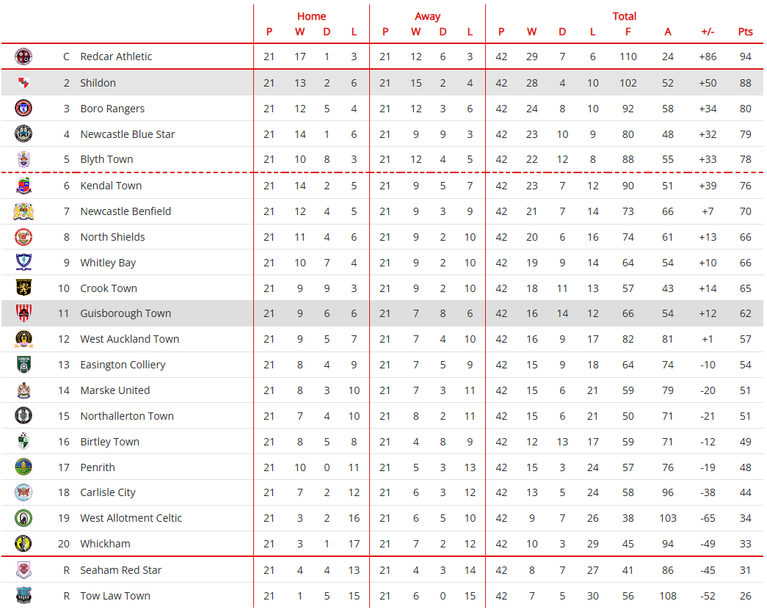Click the Redcar Athletic club crest
This screenshot has width=767, height=612.
[23, 57]
